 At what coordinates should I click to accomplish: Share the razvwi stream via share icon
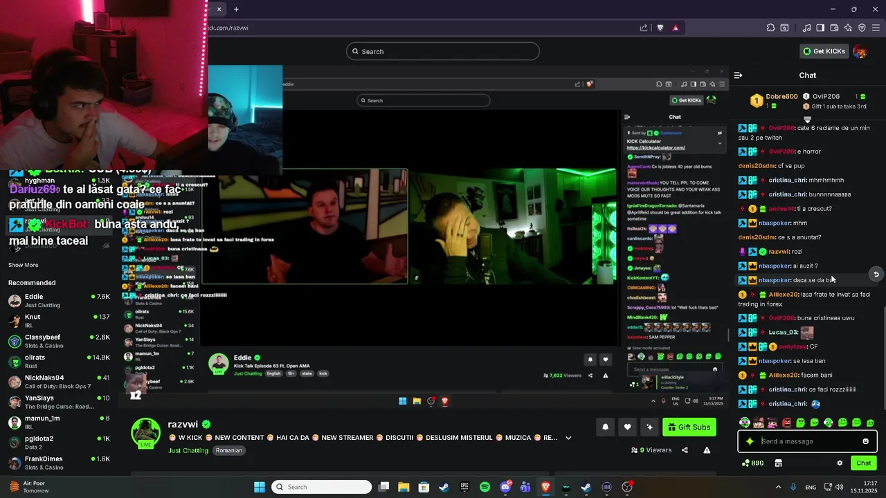(685, 450)
